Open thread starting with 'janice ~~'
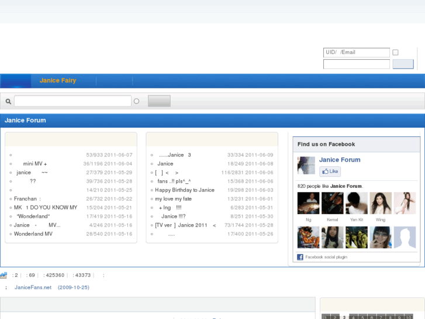Image resolution: width=425 pixels, height=319 pixels. 32,173
